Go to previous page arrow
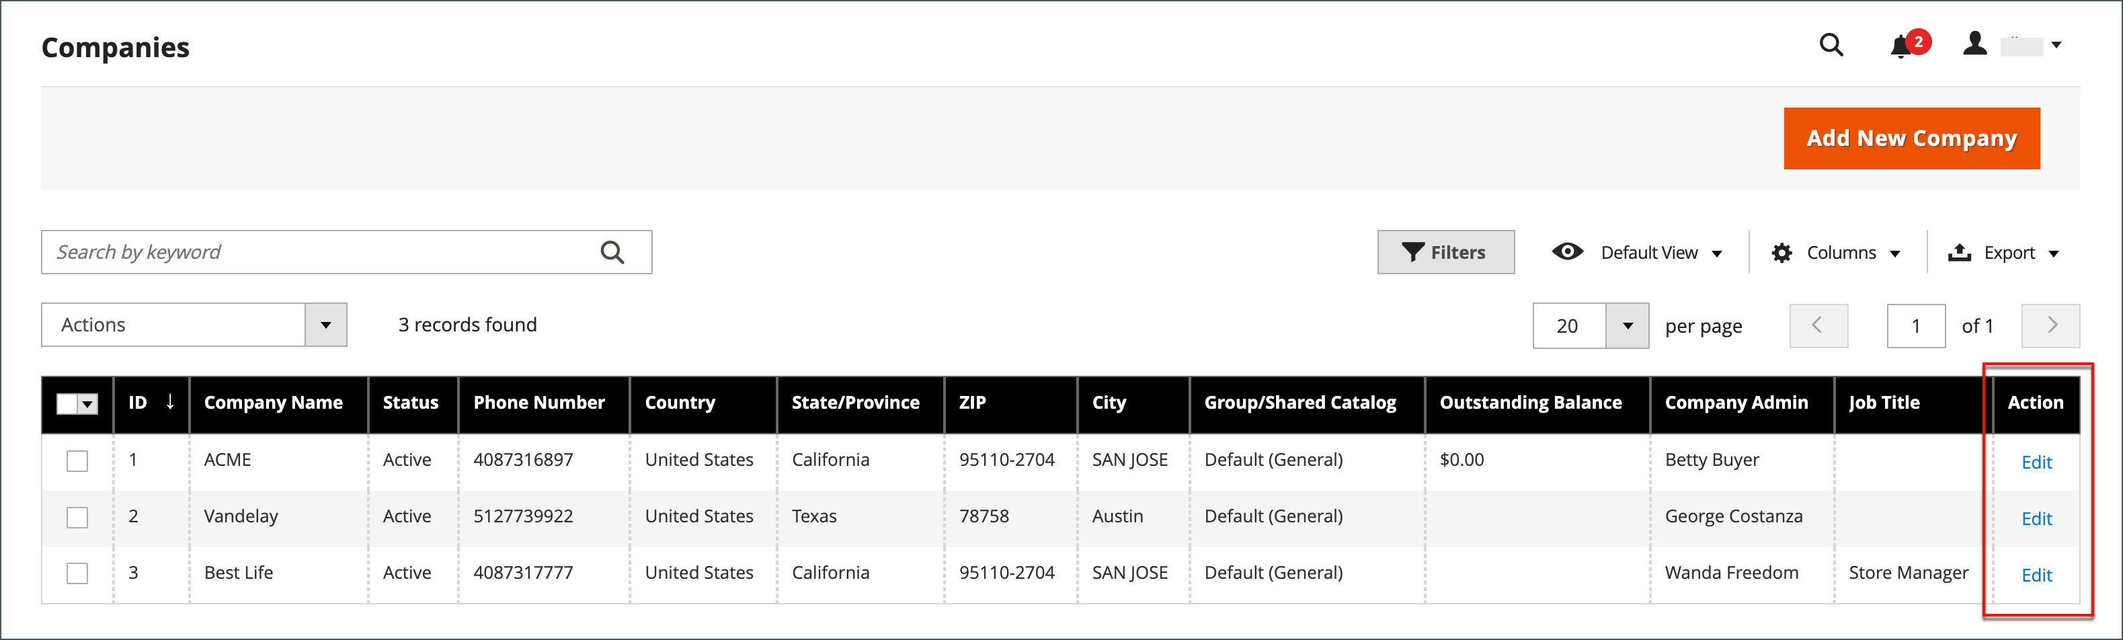 1818,326
